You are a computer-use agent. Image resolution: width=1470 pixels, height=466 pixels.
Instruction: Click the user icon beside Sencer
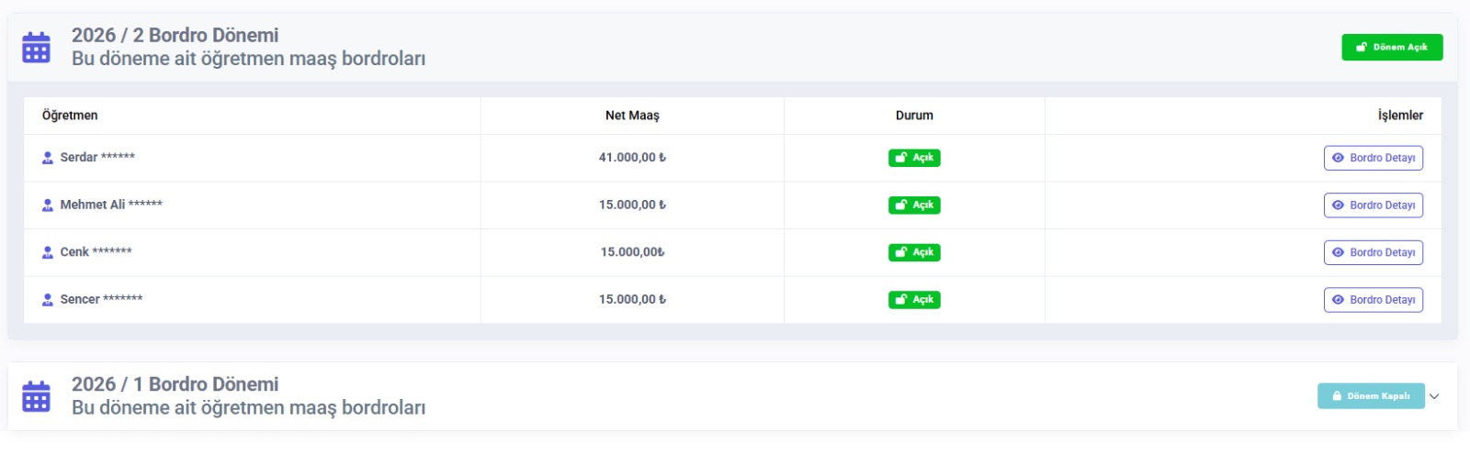(x=48, y=300)
